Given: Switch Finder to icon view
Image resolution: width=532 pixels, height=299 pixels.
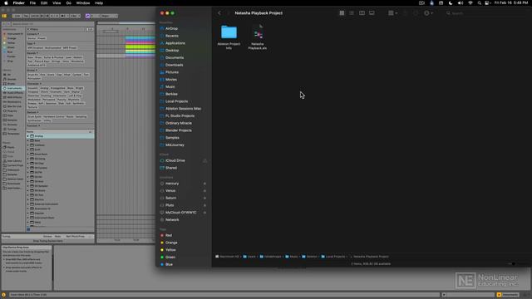Looking at the screenshot, I should click(342, 13).
